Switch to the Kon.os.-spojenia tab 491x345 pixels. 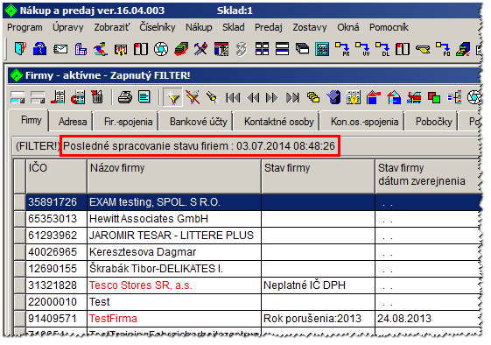click(364, 121)
